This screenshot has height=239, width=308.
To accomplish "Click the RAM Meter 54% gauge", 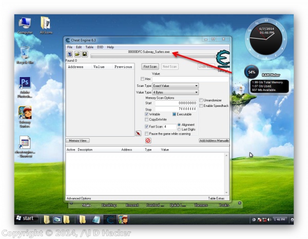I will click(252, 72).
